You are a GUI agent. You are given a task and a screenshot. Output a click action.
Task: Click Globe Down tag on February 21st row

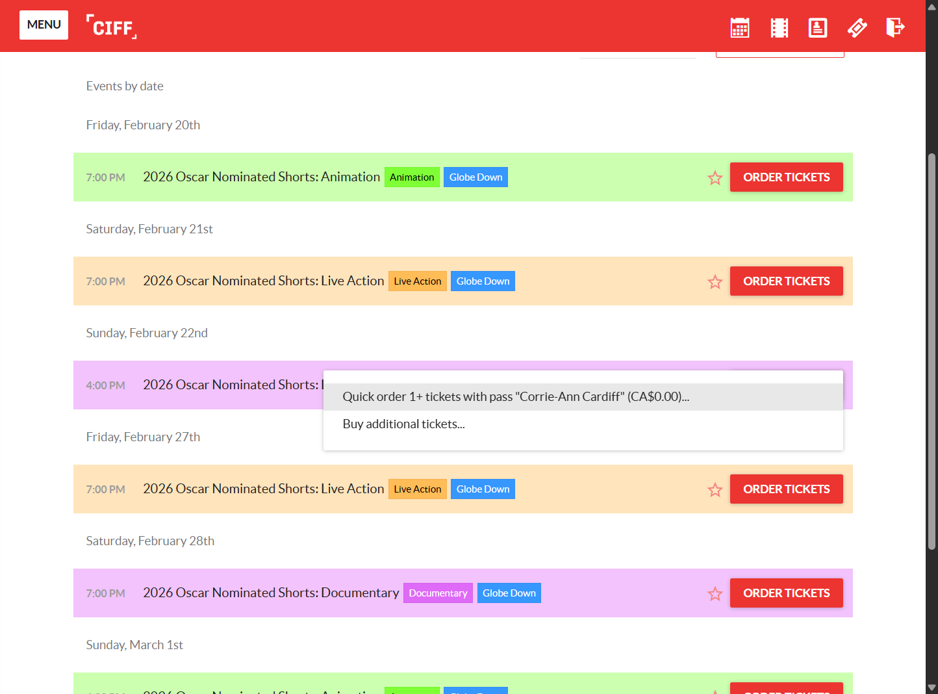click(483, 281)
